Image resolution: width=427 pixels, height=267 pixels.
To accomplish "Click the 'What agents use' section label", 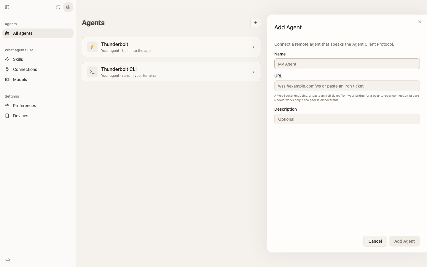I will point(19,50).
